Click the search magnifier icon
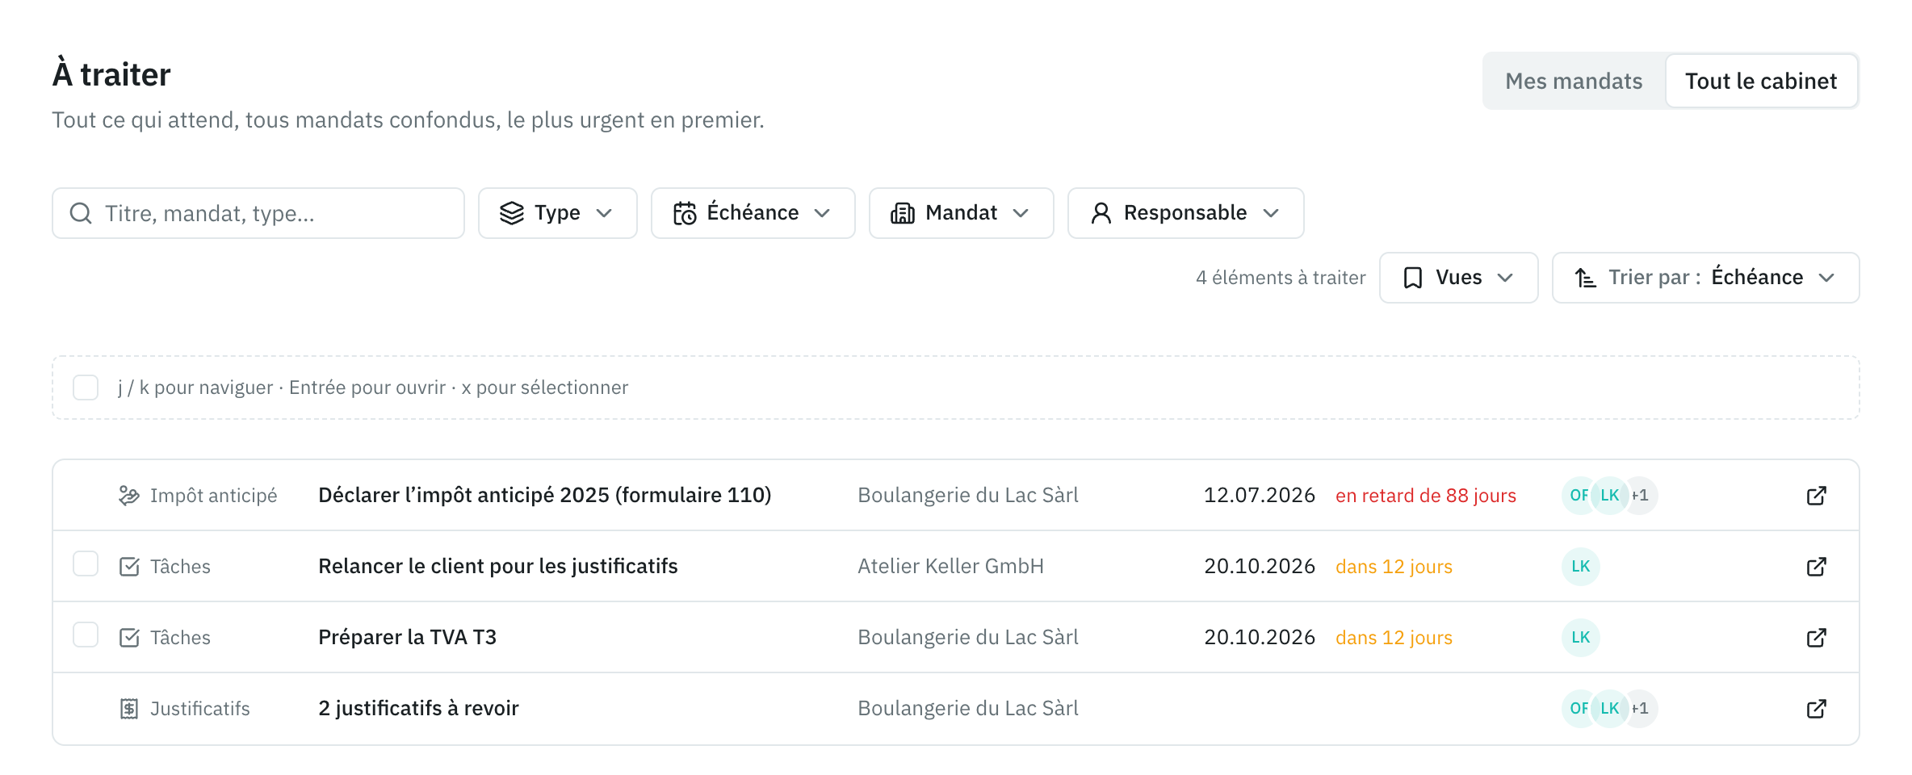Screen dimensions: 1912x775 point(81,213)
